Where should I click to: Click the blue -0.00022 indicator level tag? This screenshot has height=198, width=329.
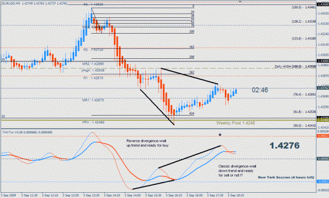coord(323,182)
